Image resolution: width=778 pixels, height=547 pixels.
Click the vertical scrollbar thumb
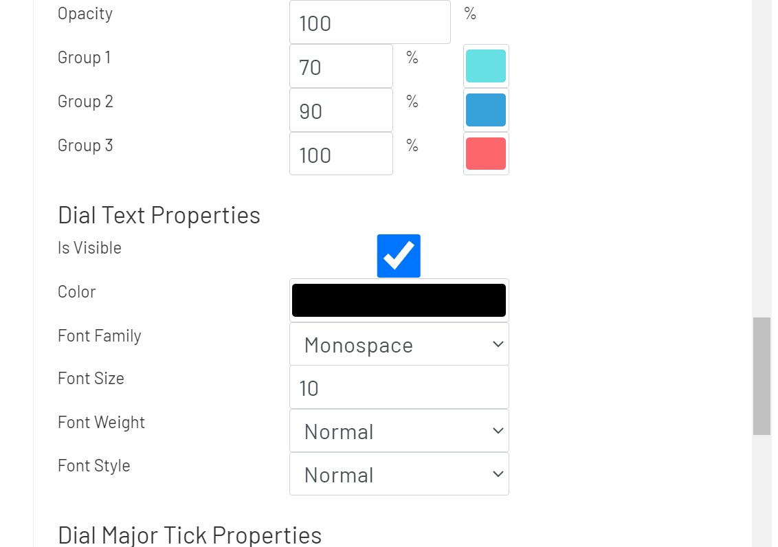click(762, 376)
